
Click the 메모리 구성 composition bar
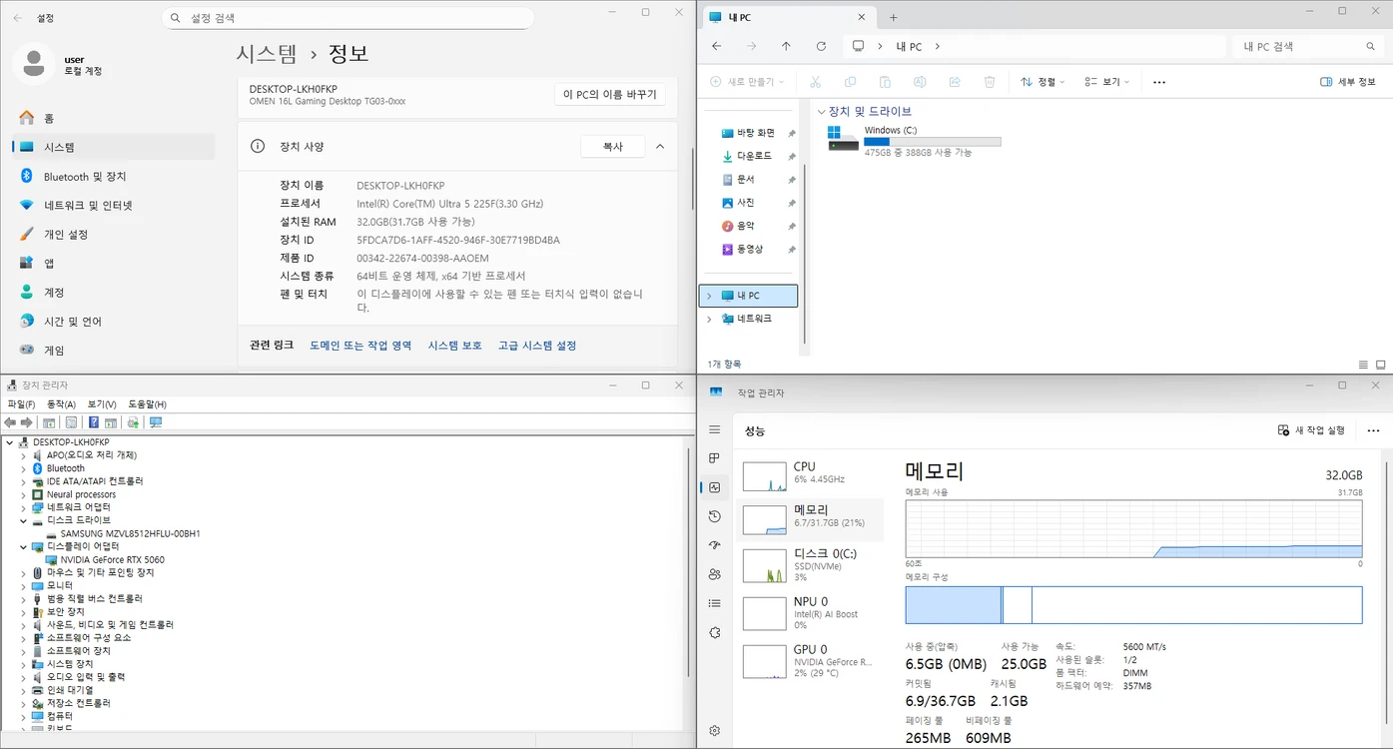[1133, 605]
